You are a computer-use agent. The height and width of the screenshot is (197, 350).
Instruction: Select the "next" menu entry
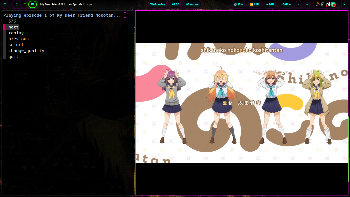point(13,27)
